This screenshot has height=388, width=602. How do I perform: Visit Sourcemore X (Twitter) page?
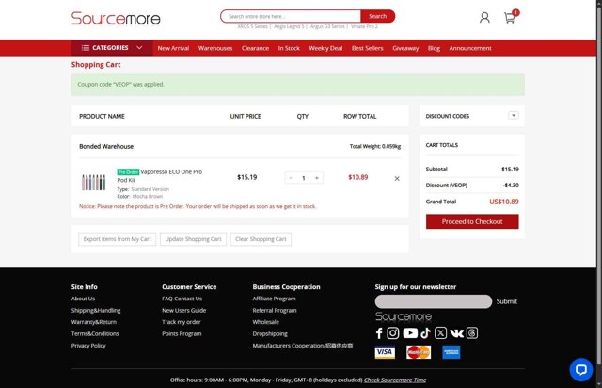coord(440,333)
